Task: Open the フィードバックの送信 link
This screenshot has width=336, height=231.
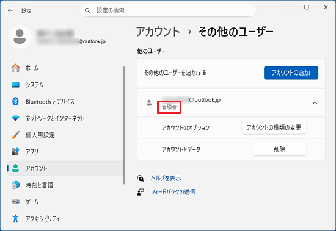Action: 173,192
